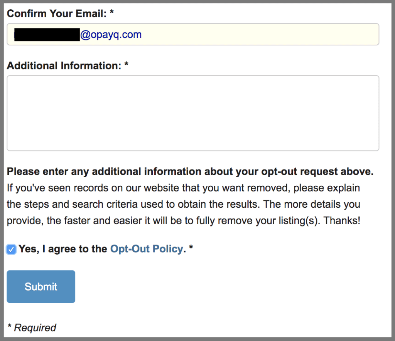
Task: Click the asterisk after the Opt-Out Policy link
Action: click(191, 249)
